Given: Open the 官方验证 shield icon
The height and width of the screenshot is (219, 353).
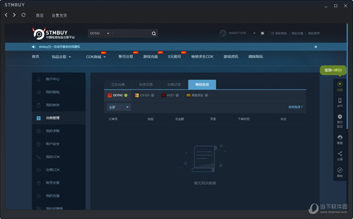Looking at the screenshot, I should pos(339,121).
